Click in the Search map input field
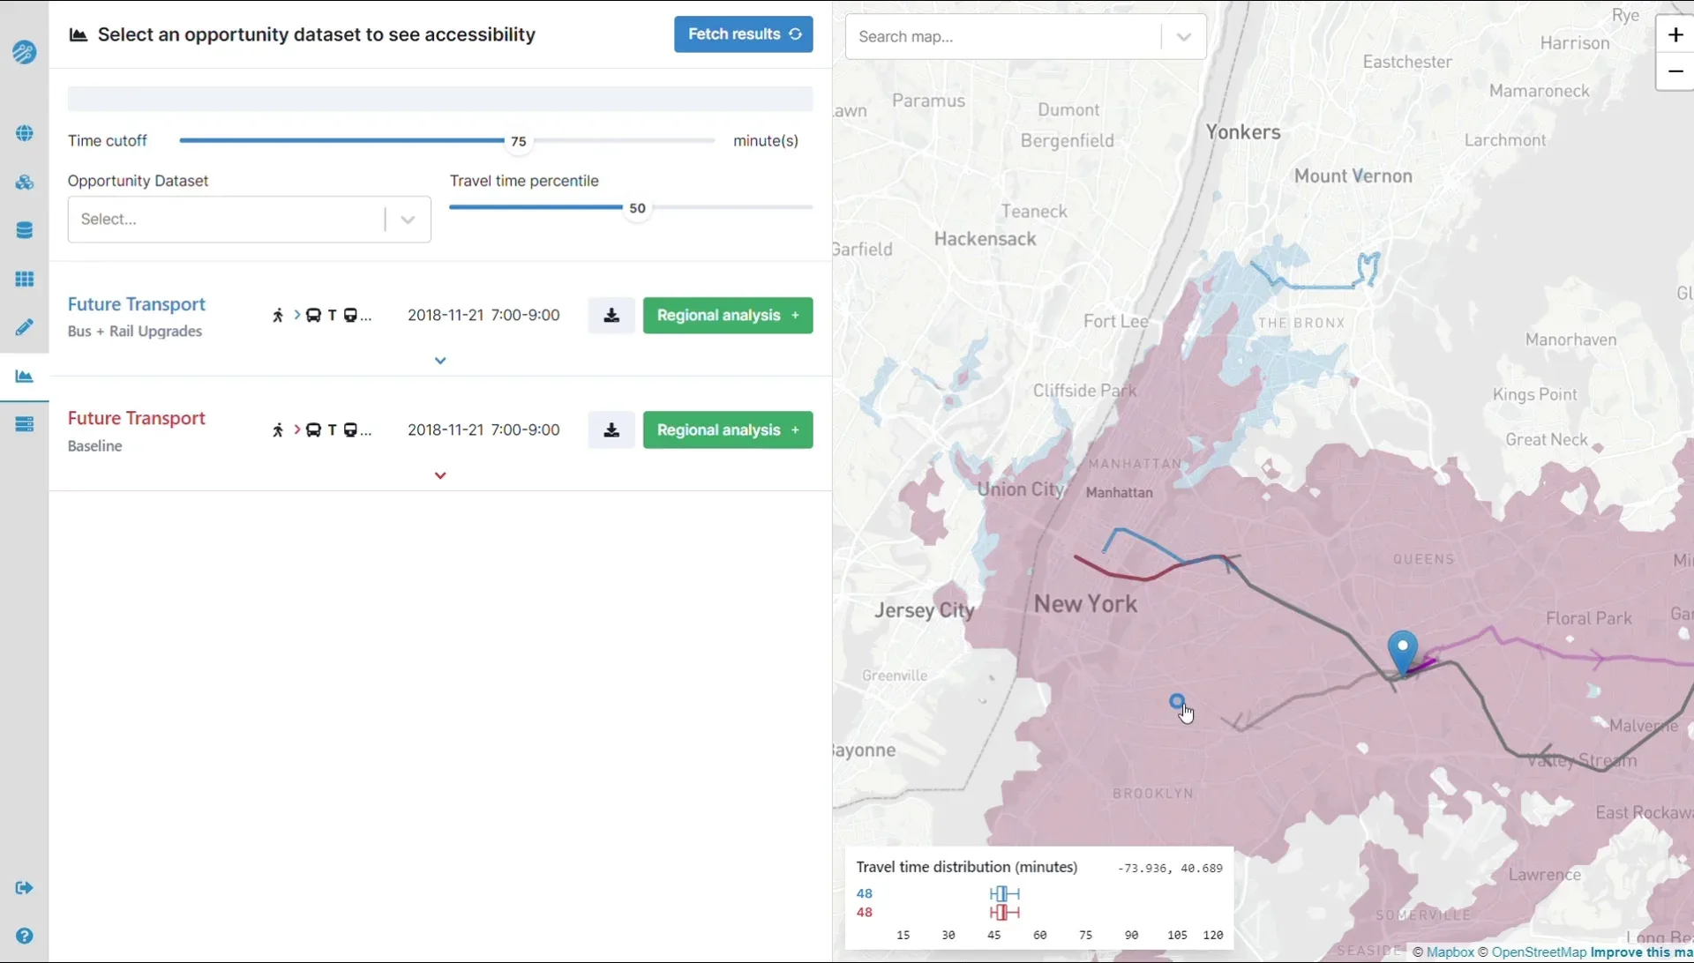1694x963 pixels. 1006,37
